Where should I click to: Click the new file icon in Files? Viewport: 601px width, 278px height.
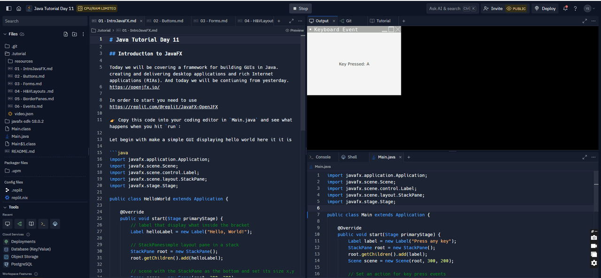(66, 34)
